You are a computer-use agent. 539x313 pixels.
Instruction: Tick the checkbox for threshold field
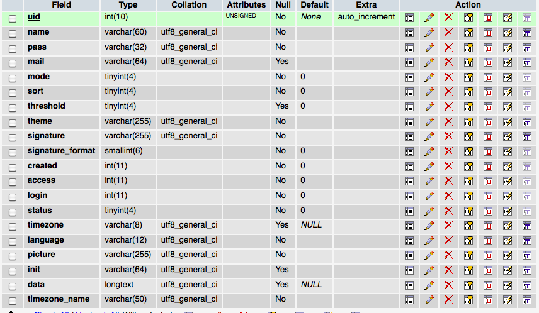[x=13, y=107]
